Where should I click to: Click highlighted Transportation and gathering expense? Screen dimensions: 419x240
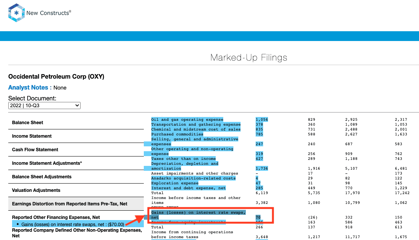(196, 125)
